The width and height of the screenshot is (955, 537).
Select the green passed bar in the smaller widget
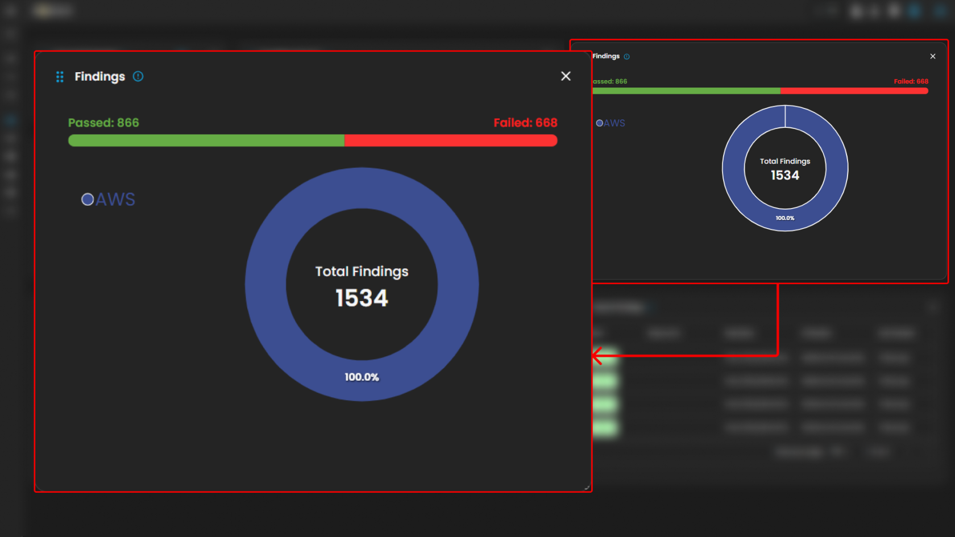tap(686, 91)
